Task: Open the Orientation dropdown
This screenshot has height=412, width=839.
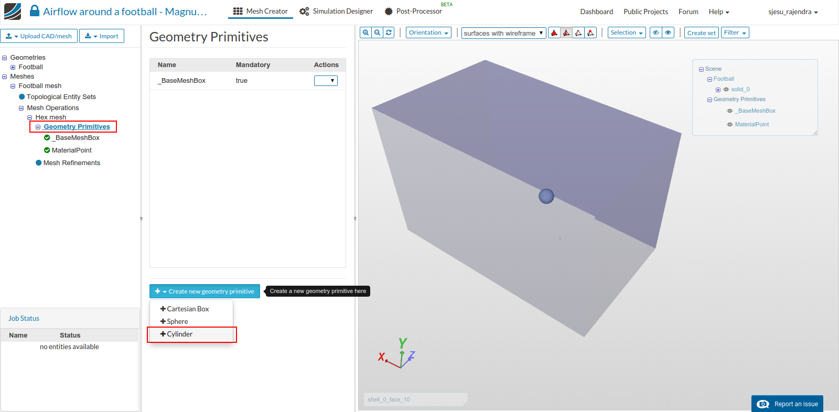Action: tap(428, 32)
